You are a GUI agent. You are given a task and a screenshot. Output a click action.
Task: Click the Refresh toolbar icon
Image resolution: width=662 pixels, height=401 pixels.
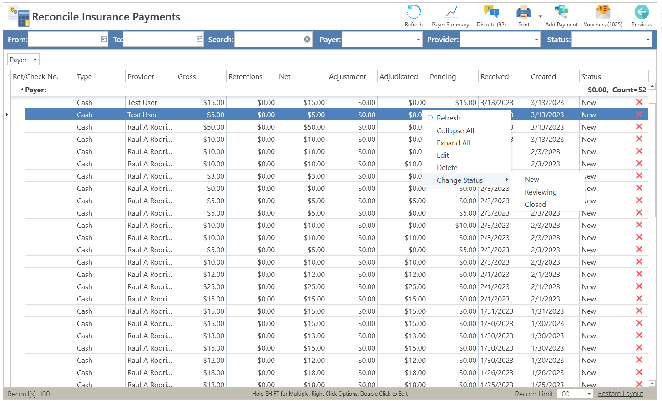pos(414,13)
